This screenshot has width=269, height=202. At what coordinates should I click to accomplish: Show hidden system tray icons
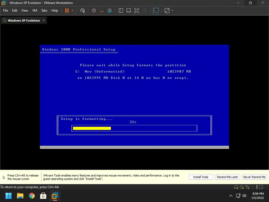pyautogui.click(x=231, y=196)
